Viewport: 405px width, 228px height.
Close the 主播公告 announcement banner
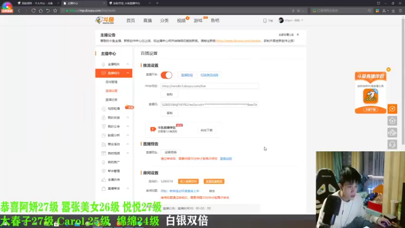click(x=298, y=34)
